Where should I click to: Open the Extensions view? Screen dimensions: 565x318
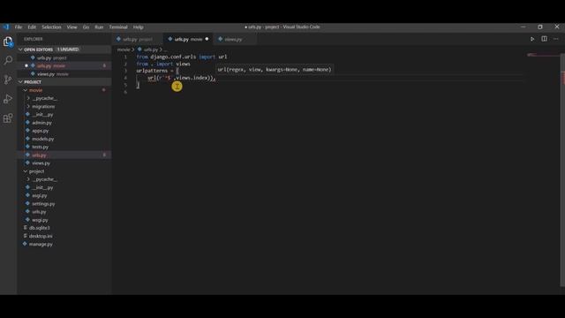(x=8, y=117)
